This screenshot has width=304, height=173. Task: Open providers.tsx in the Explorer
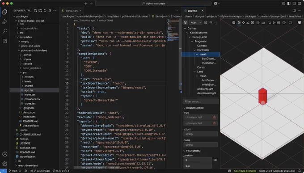(x=32, y=99)
